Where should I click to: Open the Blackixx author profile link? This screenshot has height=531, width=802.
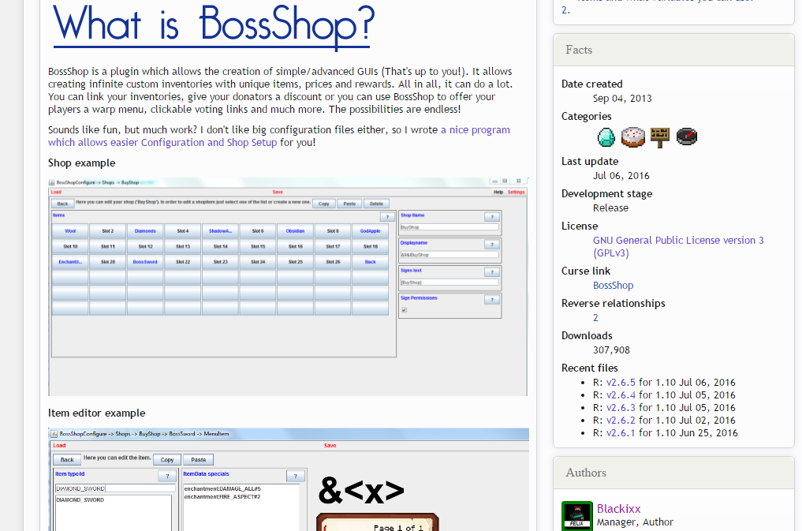tap(618, 508)
